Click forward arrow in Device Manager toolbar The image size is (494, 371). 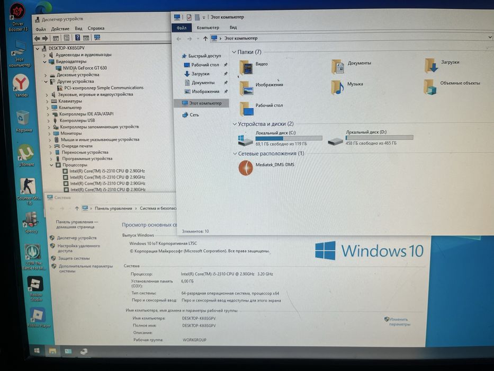click(45, 38)
